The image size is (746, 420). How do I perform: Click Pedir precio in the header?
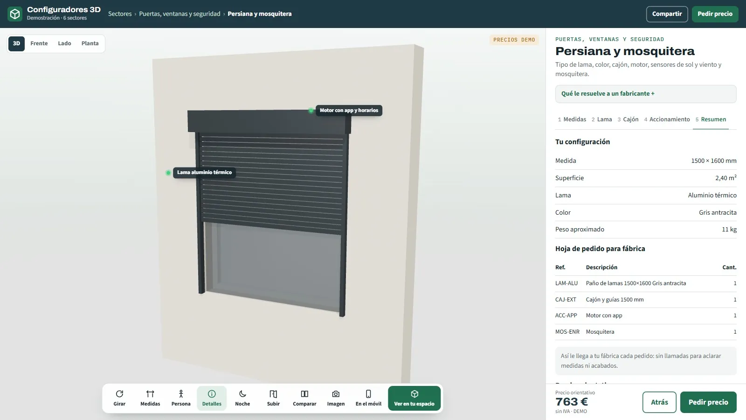[x=715, y=14]
